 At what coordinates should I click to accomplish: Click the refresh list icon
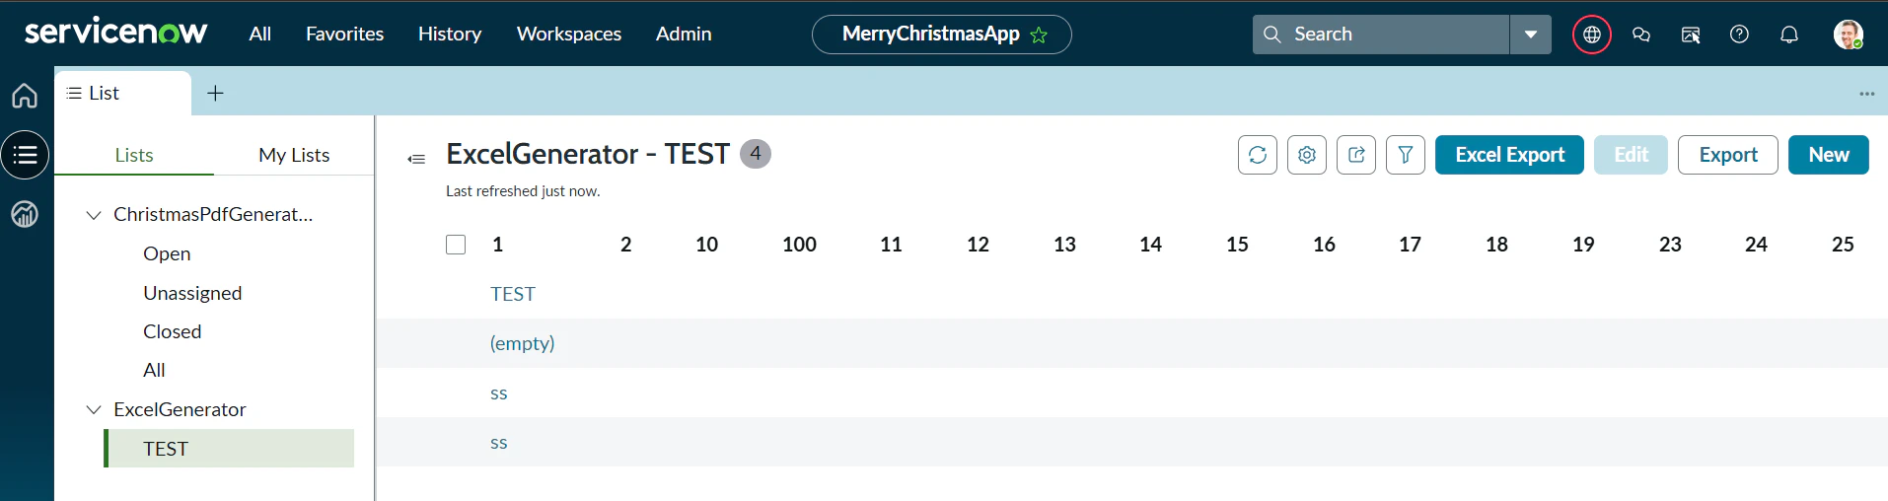tap(1258, 155)
